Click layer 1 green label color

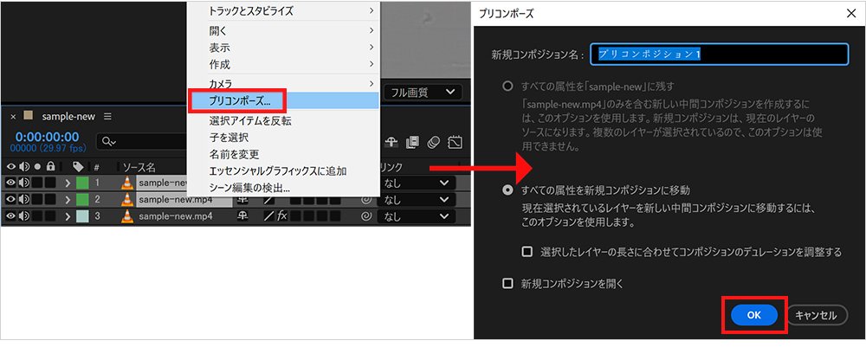(x=82, y=183)
